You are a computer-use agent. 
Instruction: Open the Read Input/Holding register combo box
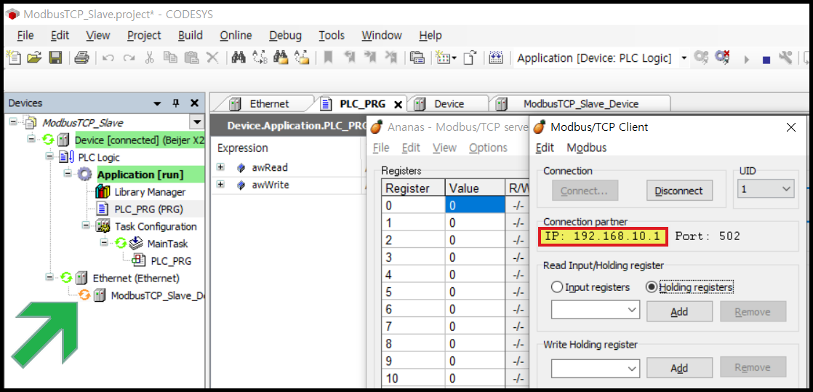point(596,310)
